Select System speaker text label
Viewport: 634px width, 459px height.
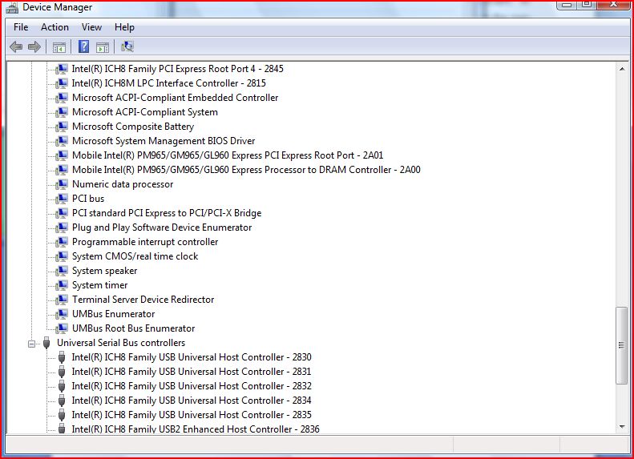coord(104,271)
